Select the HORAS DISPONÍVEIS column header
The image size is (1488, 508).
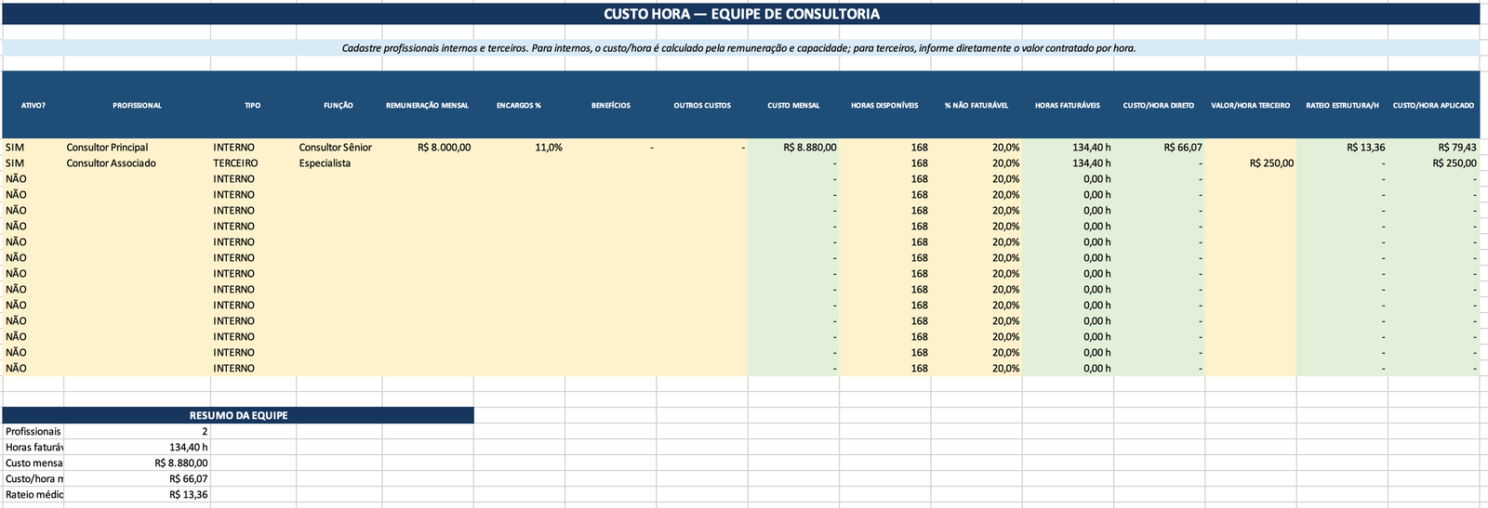[884, 106]
